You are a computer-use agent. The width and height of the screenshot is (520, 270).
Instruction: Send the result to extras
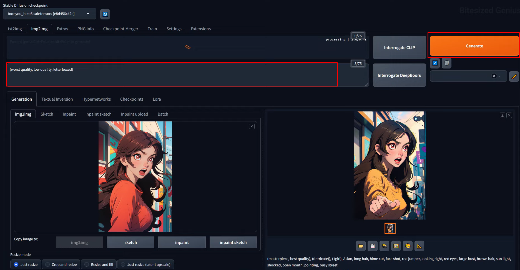(x=419, y=246)
